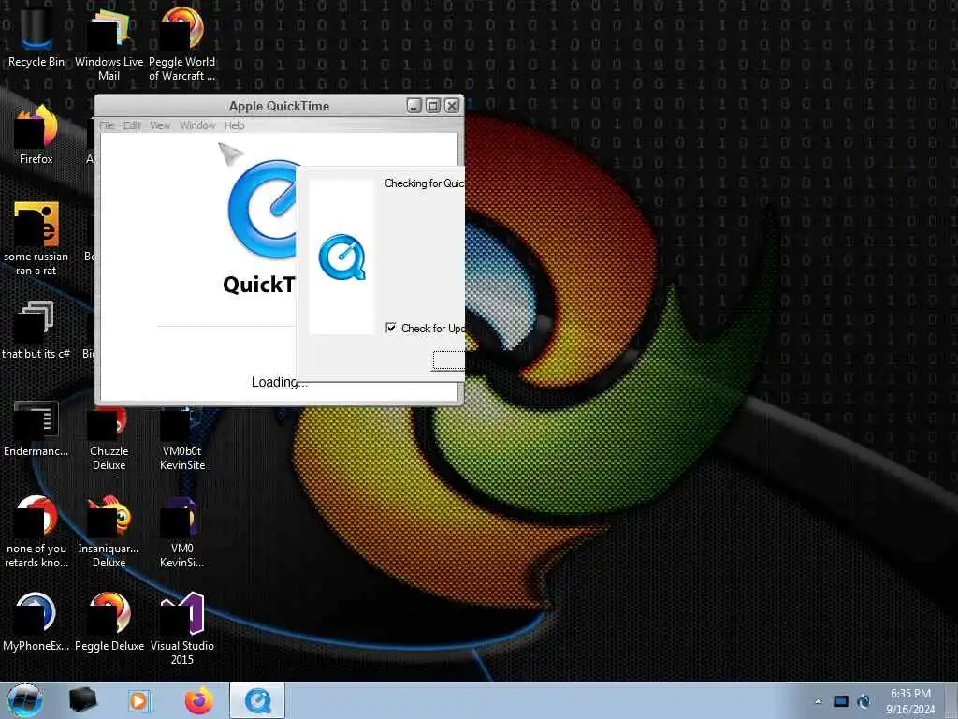Close the Apple QuickTime window
Screen dimensions: 958x719
[x=452, y=106]
